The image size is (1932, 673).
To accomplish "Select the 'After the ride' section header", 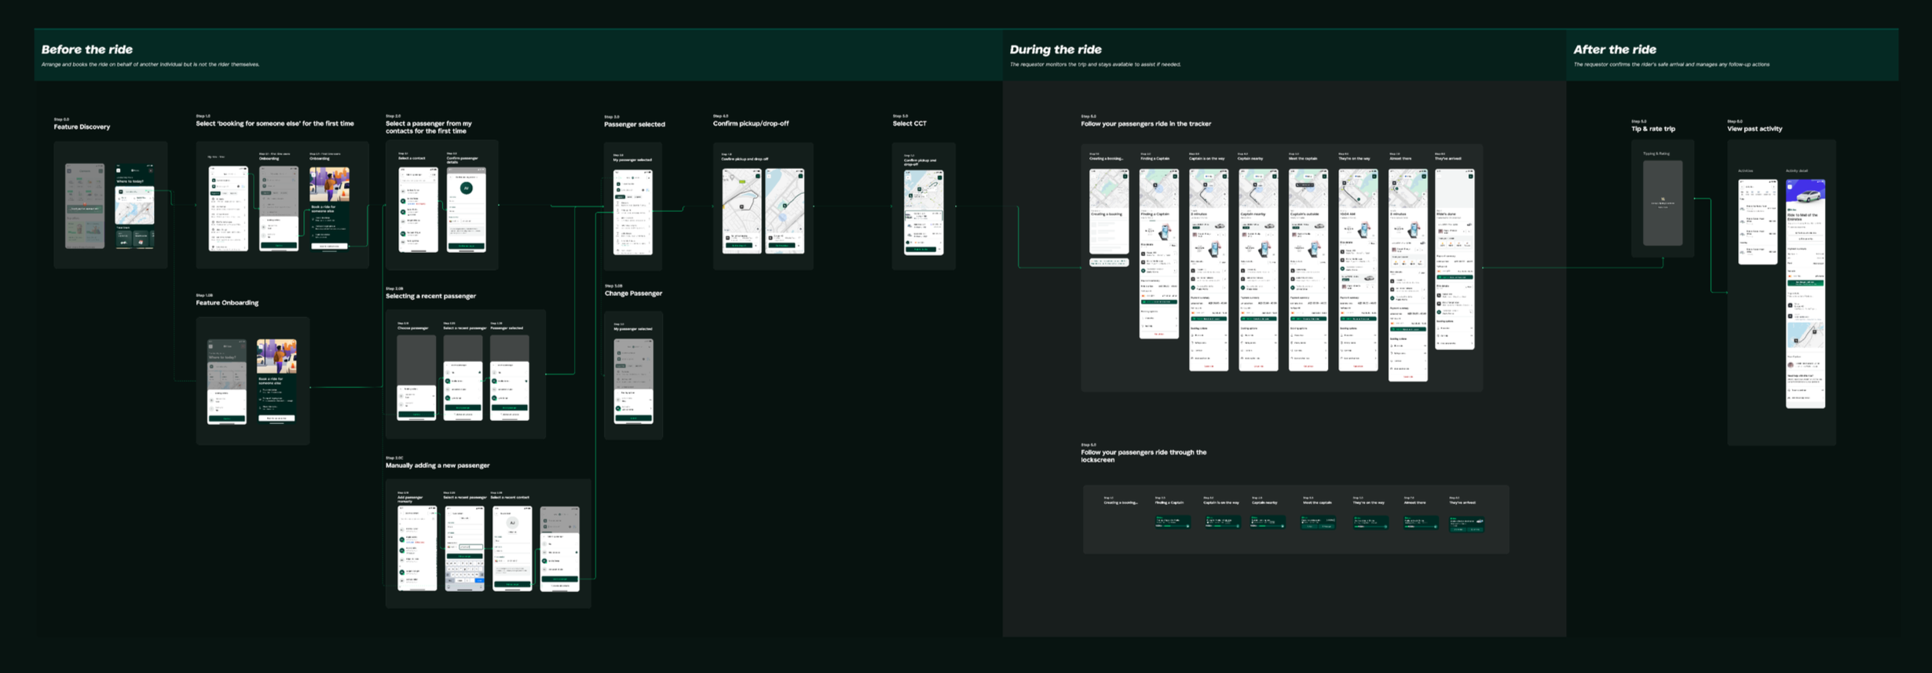I will click(x=1614, y=49).
